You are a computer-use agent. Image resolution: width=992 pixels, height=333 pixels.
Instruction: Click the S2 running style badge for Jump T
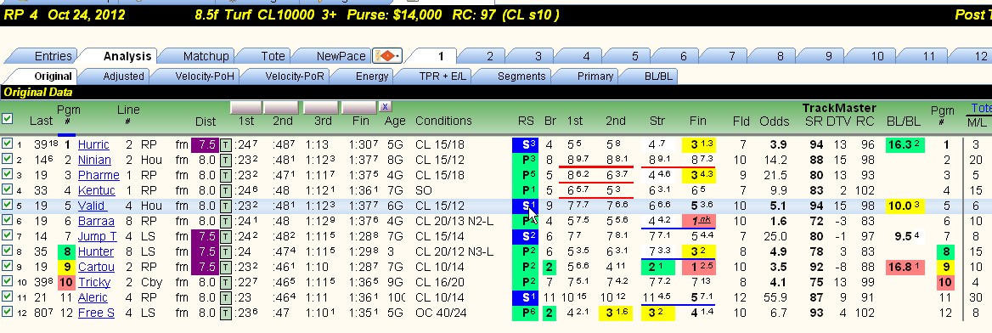[525, 237]
